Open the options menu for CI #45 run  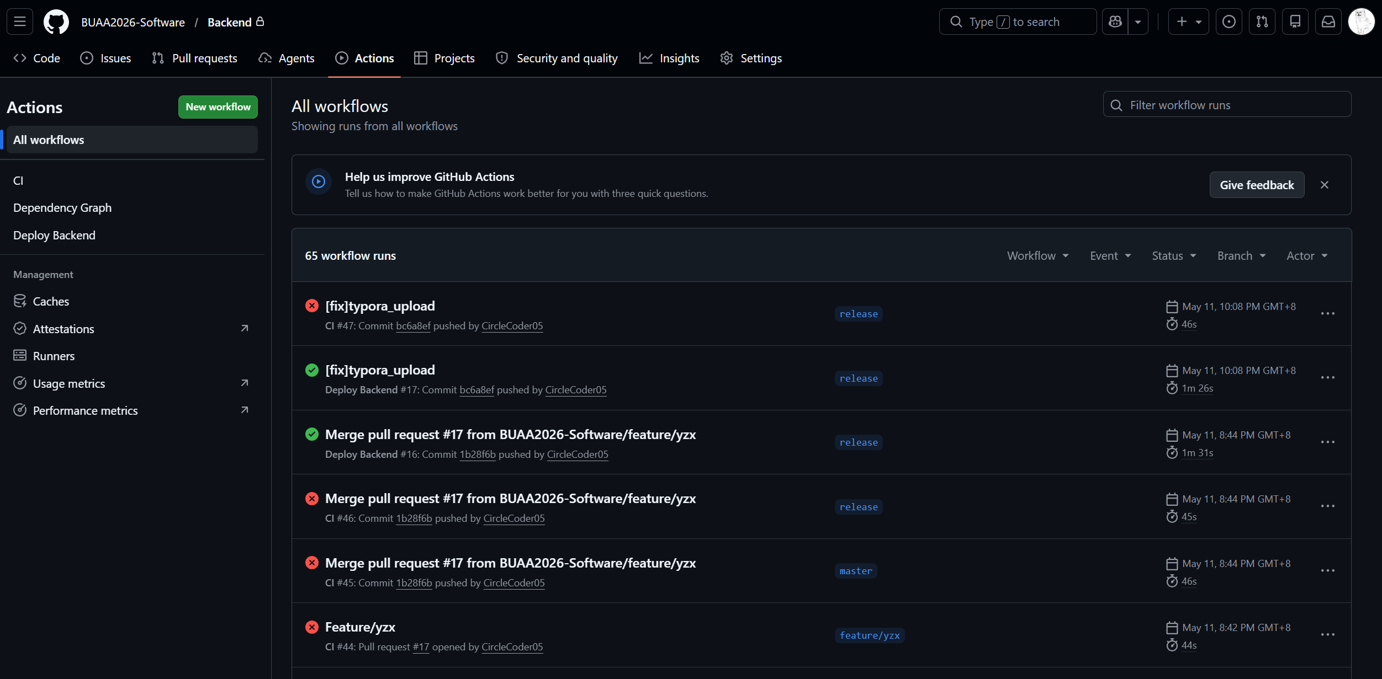pyautogui.click(x=1327, y=571)
